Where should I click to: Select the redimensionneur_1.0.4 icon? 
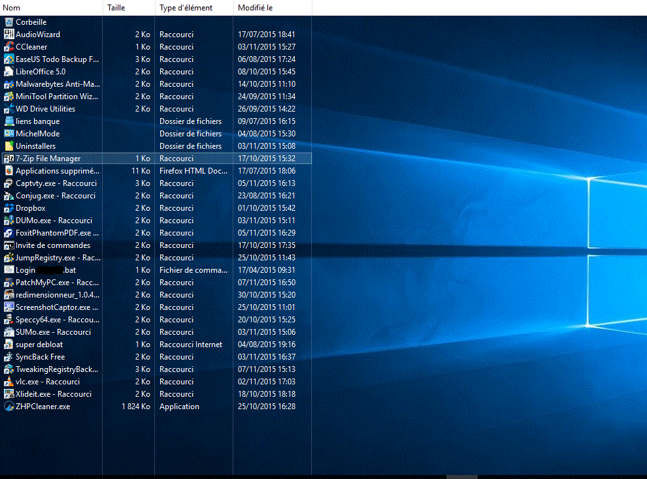tap(8, 295)
